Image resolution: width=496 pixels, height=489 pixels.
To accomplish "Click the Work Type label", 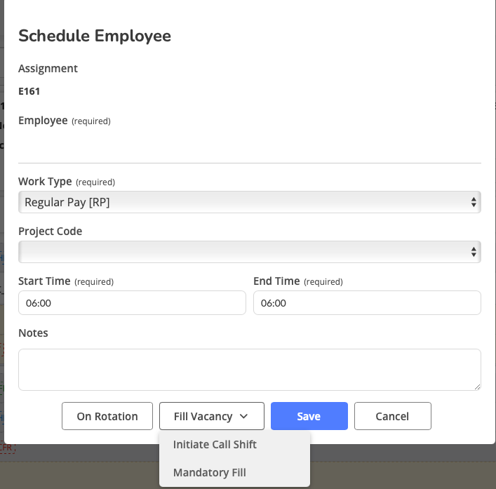I will tap(45, 182).
